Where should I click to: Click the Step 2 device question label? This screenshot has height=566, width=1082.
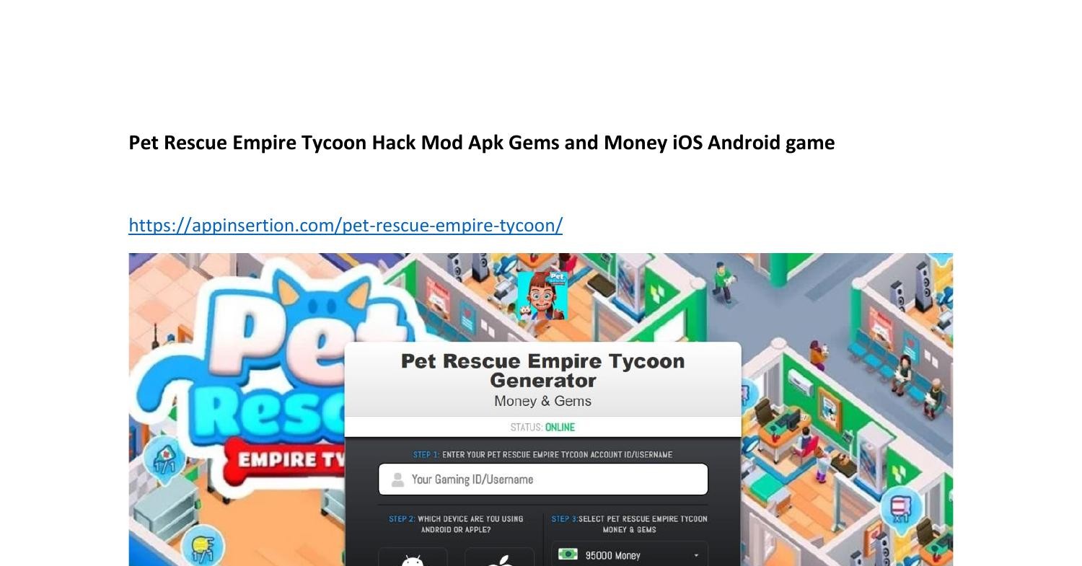456,524
